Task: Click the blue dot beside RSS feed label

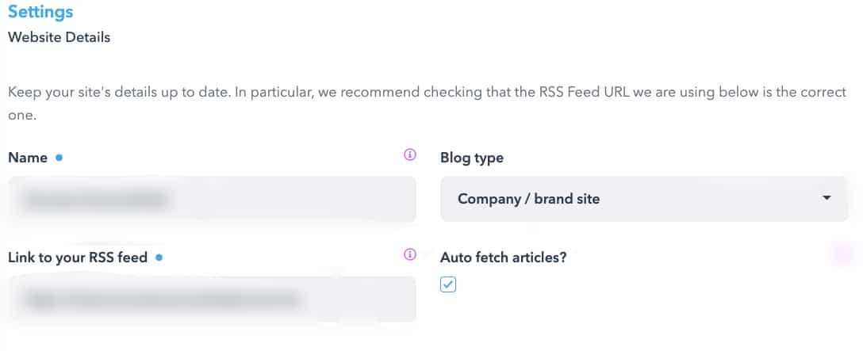Action: click(x=159, y=257)
